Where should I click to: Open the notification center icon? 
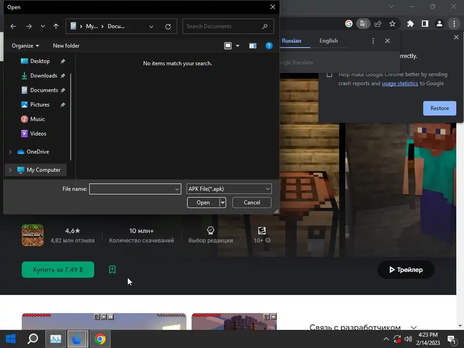452,340
